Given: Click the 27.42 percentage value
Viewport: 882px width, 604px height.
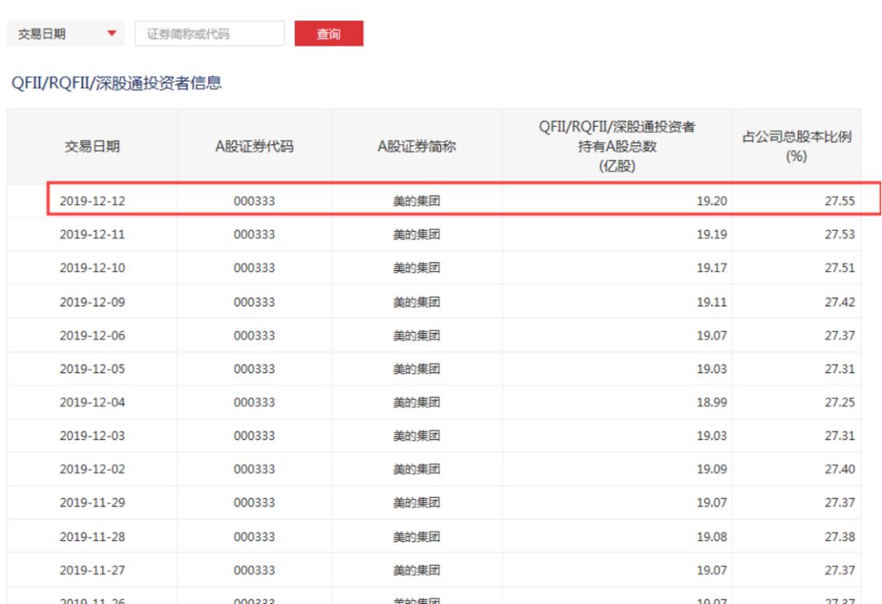Looking at the screenshot, I should [839, 302].
